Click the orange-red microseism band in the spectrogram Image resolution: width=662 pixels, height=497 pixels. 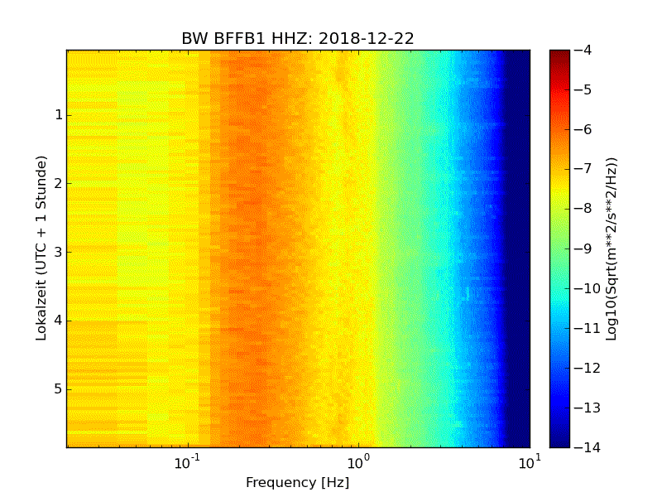pyautogui.click(x=252, y=248)
